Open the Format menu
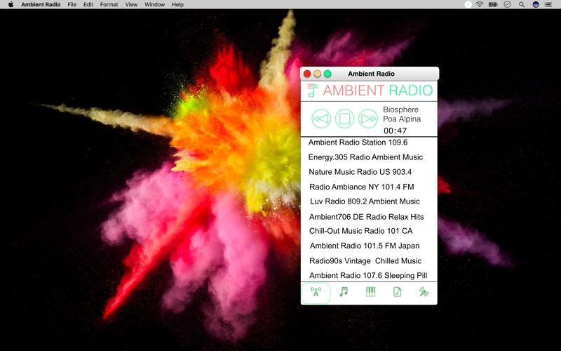This screenshot has width=561, height=351. coord(109,4)
